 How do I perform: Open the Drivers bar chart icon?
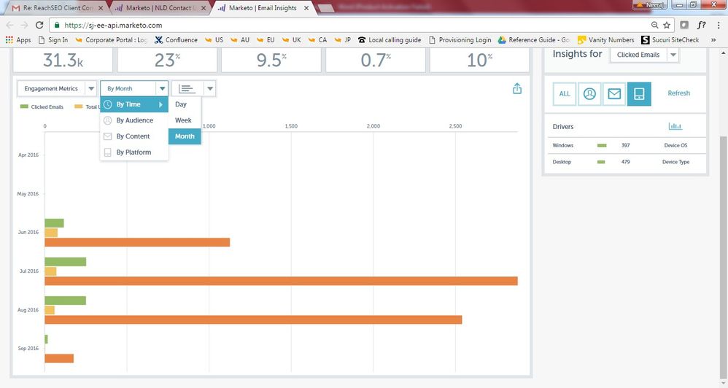point(675,126)
